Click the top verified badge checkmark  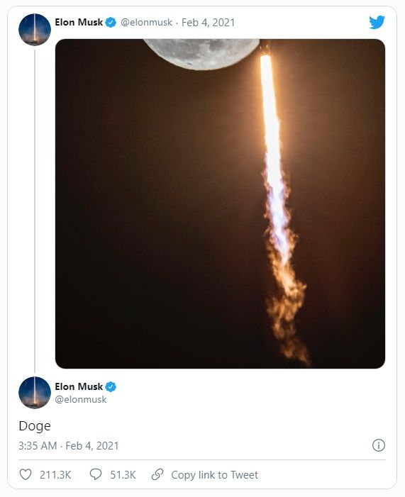click(111, 23)
